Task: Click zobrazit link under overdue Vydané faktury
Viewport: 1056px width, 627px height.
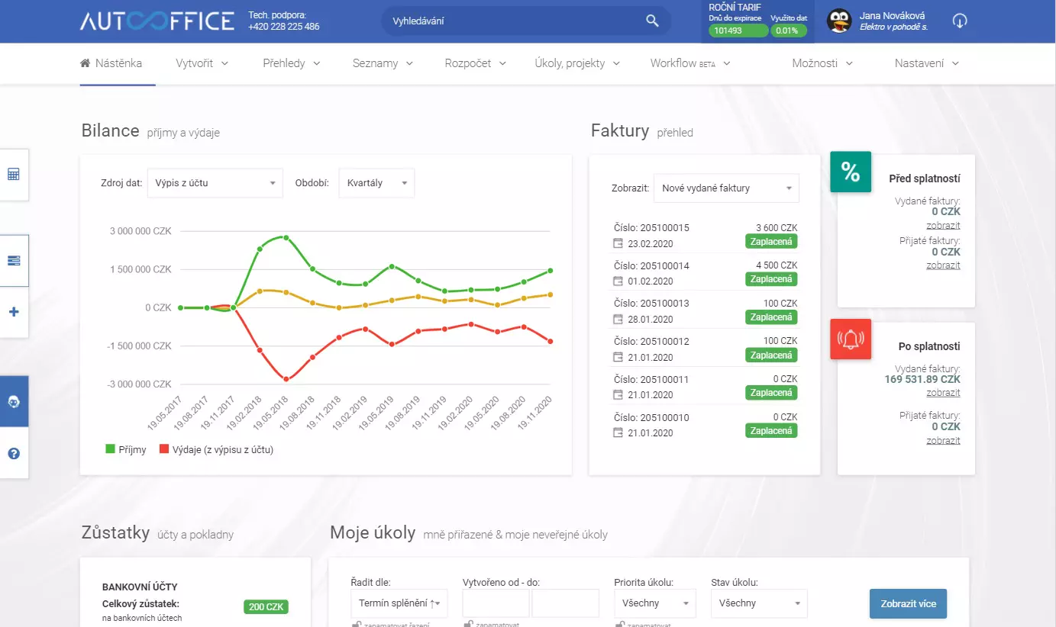Action: [943, 393]
